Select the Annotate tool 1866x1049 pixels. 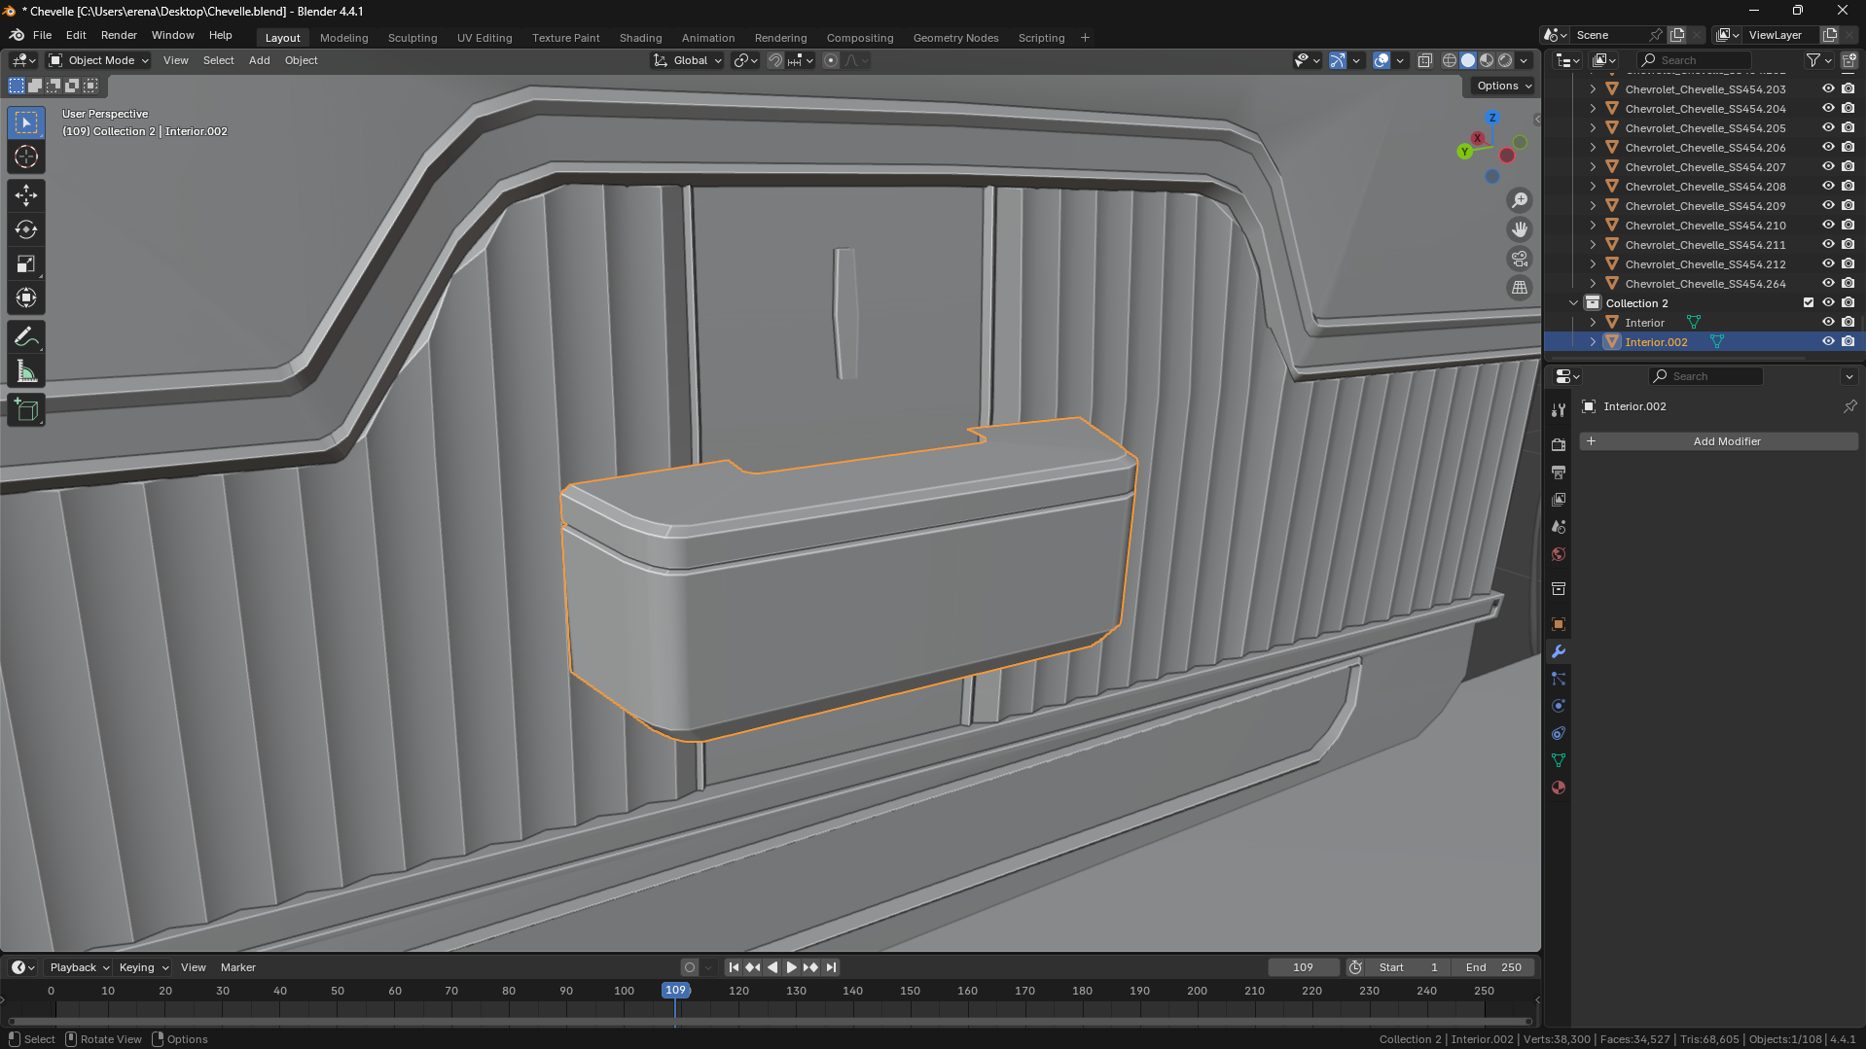[x=26, y=337]
